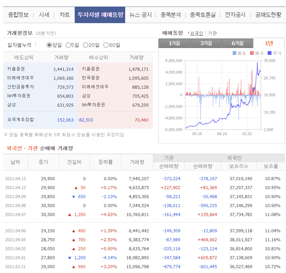Open the 차트 tab
Image resolution: width=286 pixels, height=273 pixels.
pos(65,15)
